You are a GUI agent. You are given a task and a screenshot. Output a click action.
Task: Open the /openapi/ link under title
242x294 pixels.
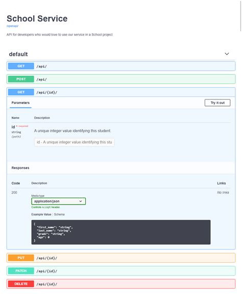pyautogui.click(x=12, y=26)
